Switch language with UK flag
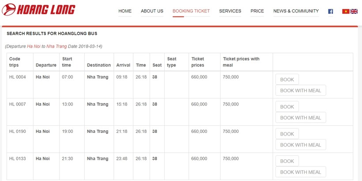362x181 pixels. click(354, 11)
